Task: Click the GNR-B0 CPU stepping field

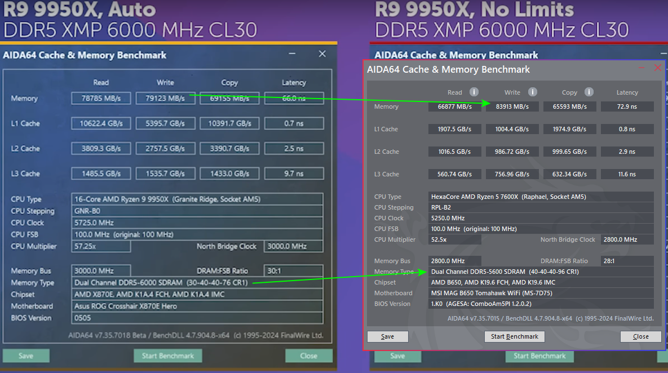Action: click(197, 211)
